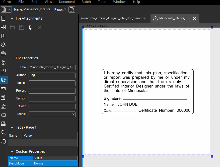Click the Client input field
Image resolution: width=220 pixels, height=167 pixels.
[52, 106]
